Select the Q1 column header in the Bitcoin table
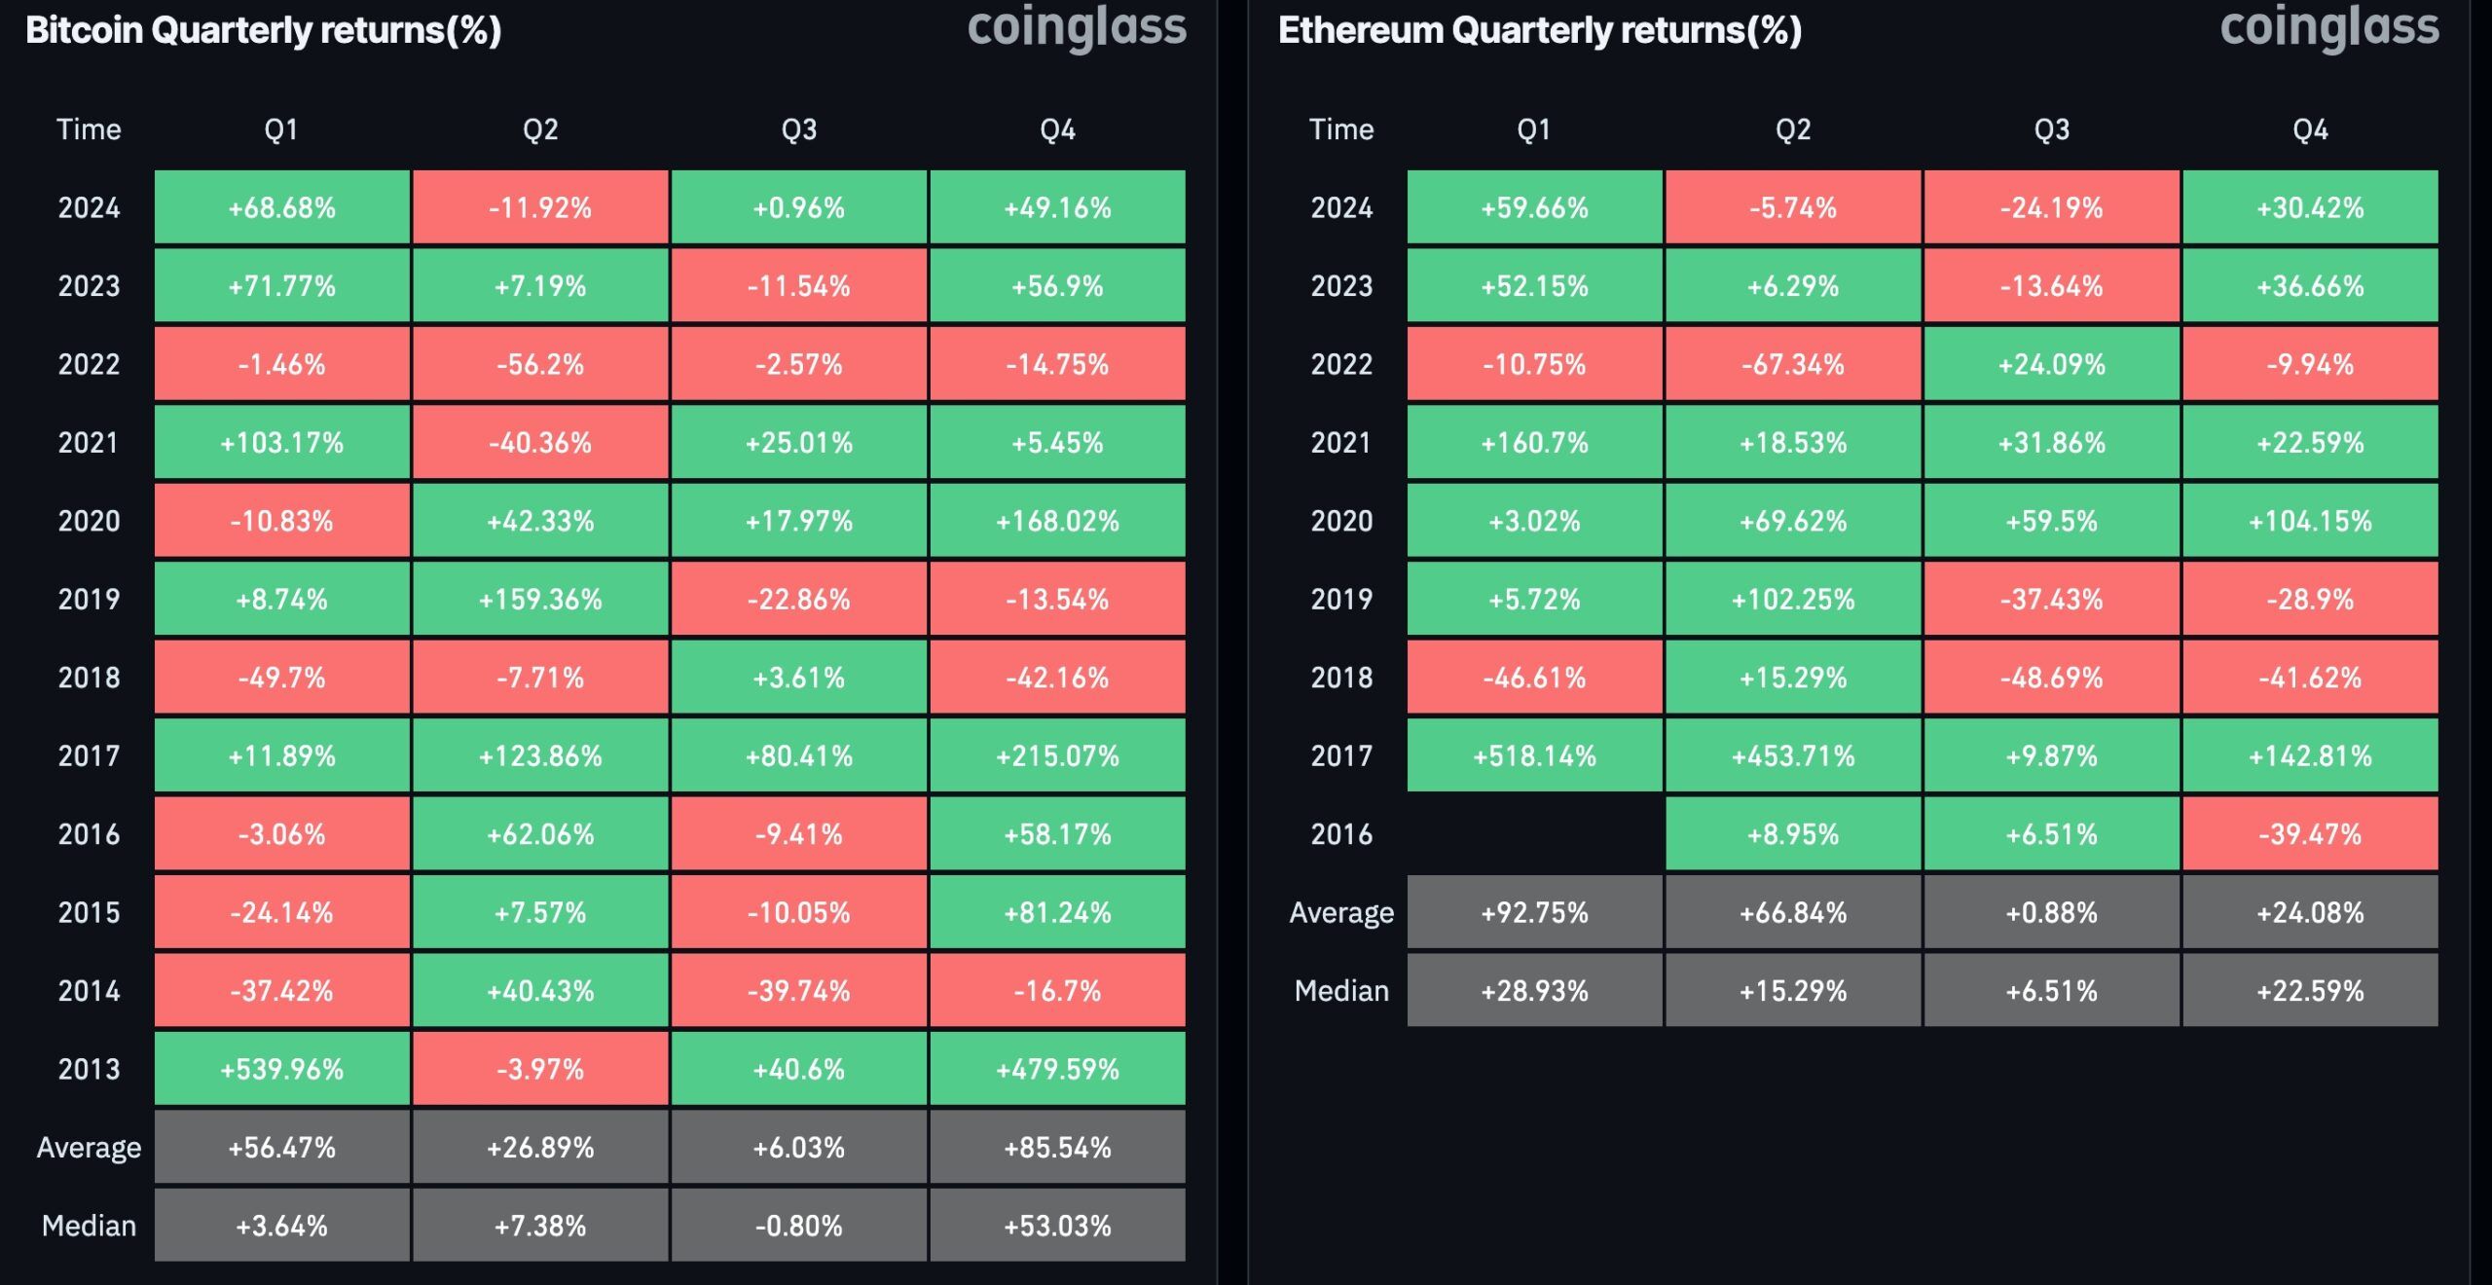 [281, 129]
